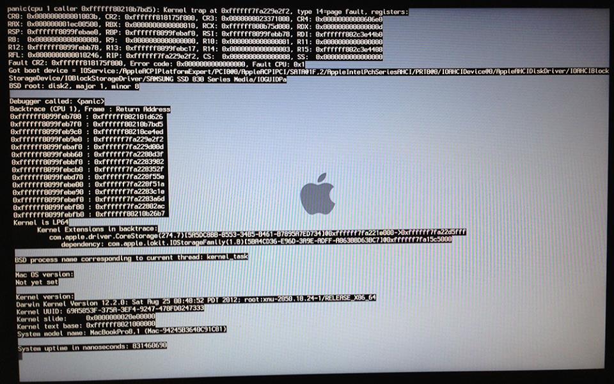614x384 pixels.
Task: Select the 'System model name: MacBookPro8,1' line
Action: click(x=122, y=332)
